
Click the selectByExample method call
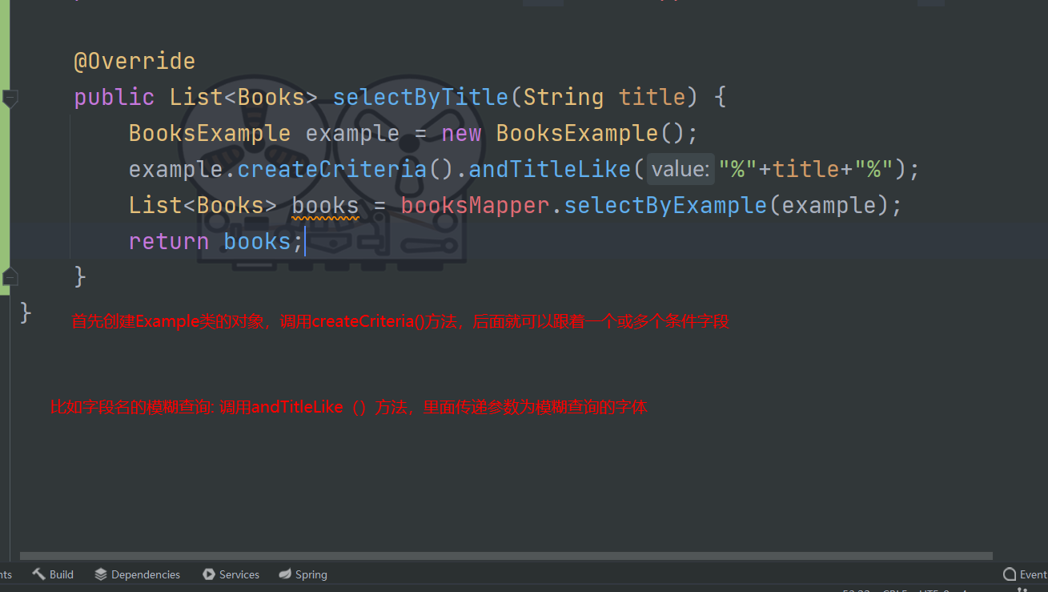(665, 206)
